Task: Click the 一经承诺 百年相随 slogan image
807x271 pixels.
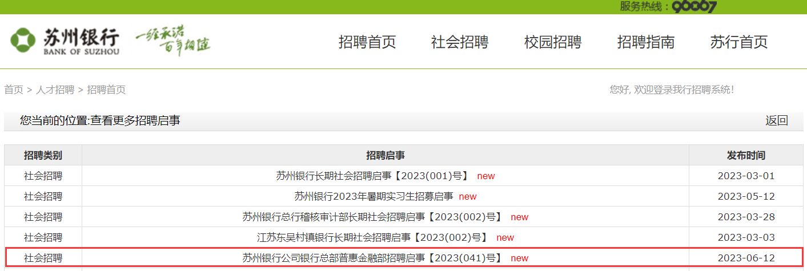Action: pos(173,42)
